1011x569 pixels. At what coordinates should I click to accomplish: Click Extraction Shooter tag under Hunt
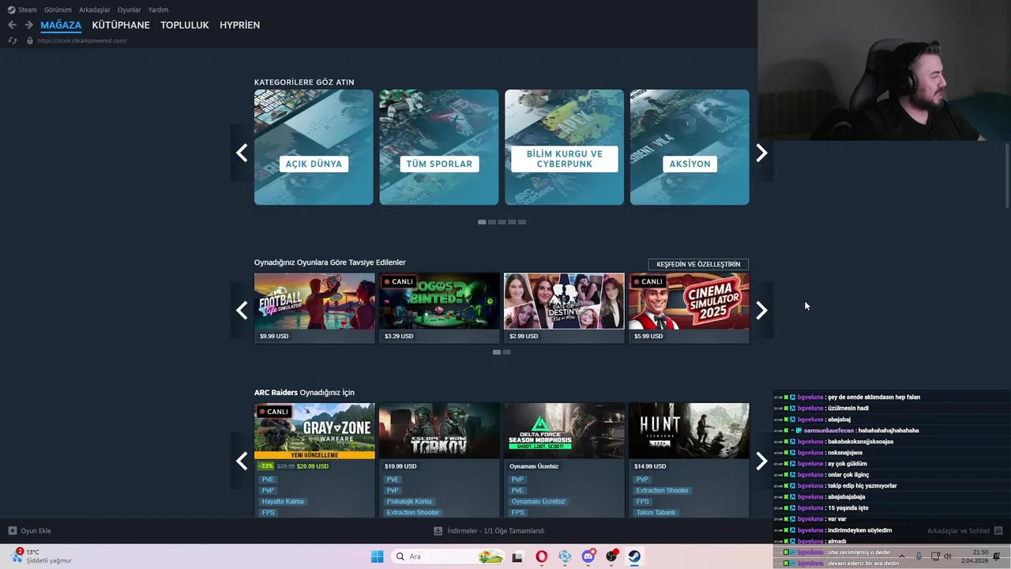(x=663, y=490)
